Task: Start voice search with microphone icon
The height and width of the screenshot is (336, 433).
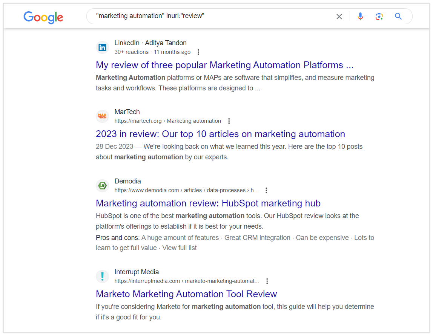Action: pos(360,17)
